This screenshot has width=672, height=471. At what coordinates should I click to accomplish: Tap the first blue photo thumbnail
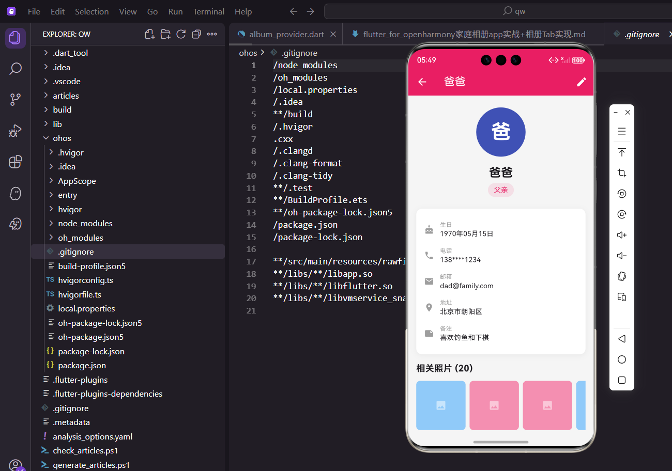[441, 405]
